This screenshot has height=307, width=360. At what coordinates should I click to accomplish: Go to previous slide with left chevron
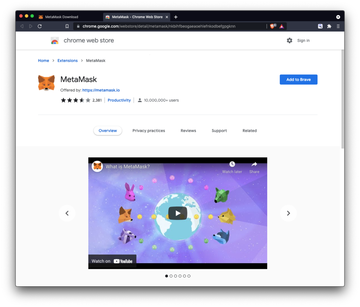coord(67,213)
